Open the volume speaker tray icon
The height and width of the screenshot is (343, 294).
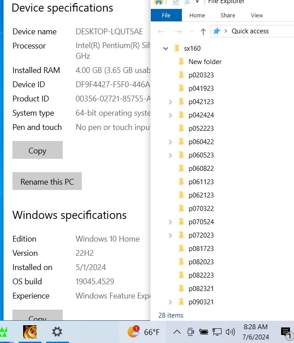(x=230, y=332)
